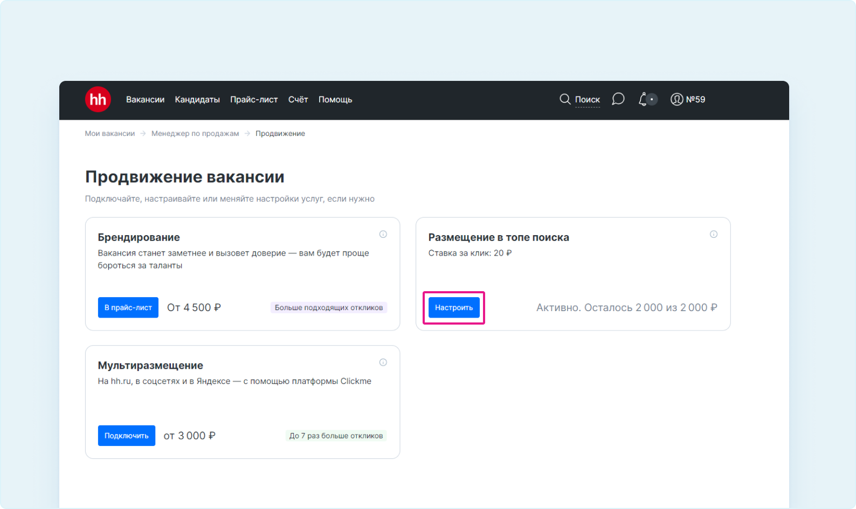Show info for Мультиразмещение card
Screen dimensions: 856x509
tap(383, 362)
